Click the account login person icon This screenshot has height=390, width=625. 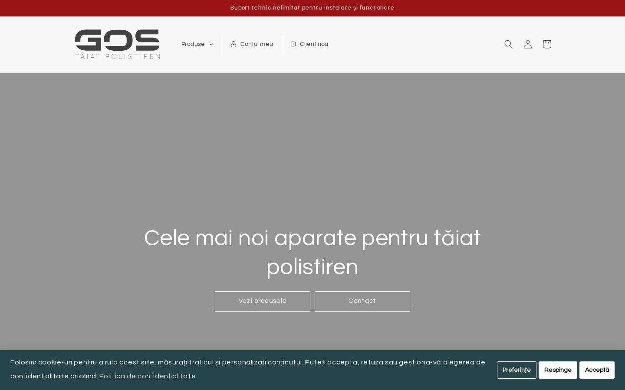pos(528,44)
